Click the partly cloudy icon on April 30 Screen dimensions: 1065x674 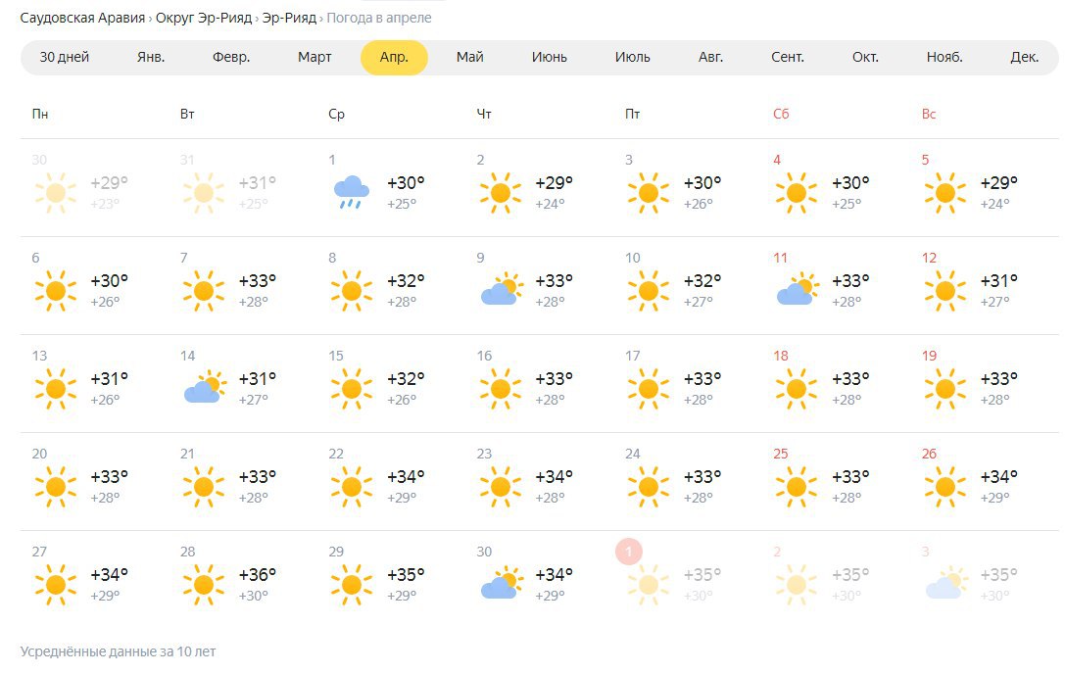point(502,584)
